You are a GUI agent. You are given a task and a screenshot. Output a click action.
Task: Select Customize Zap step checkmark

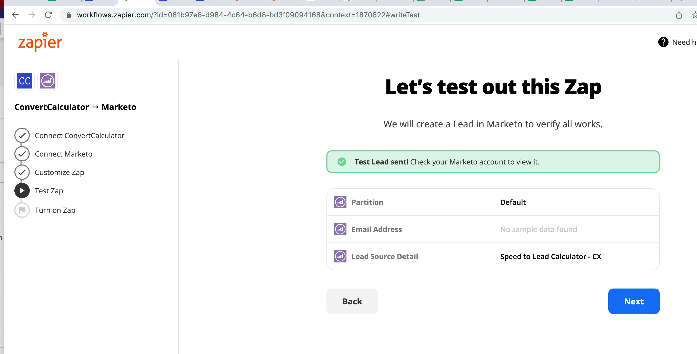[x=22, y=172]
